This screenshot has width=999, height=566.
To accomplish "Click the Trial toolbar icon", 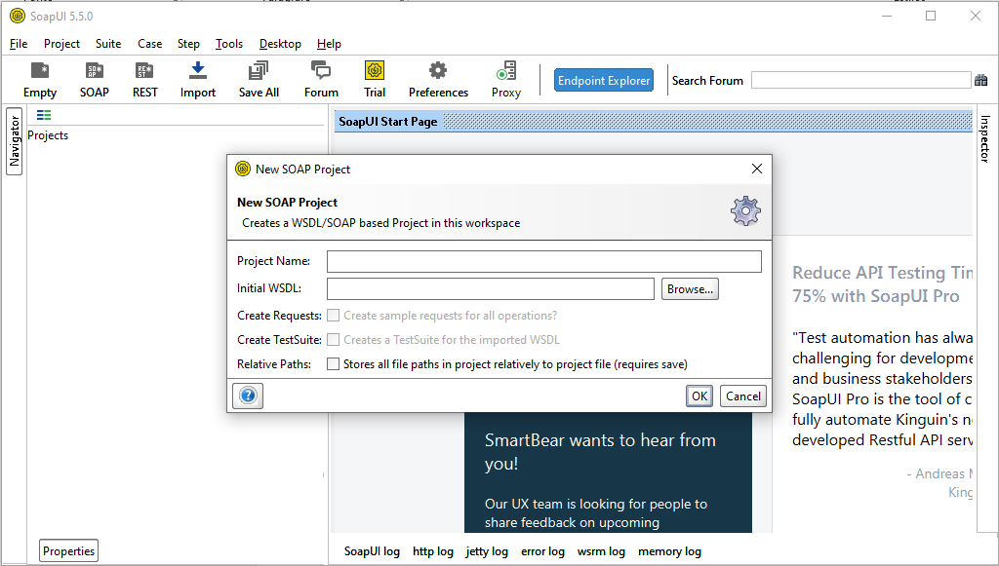I will tap(375, 80).
